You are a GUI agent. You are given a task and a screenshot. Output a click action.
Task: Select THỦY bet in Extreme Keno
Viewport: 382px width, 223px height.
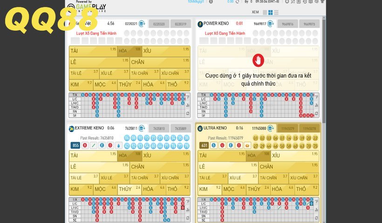130,189
